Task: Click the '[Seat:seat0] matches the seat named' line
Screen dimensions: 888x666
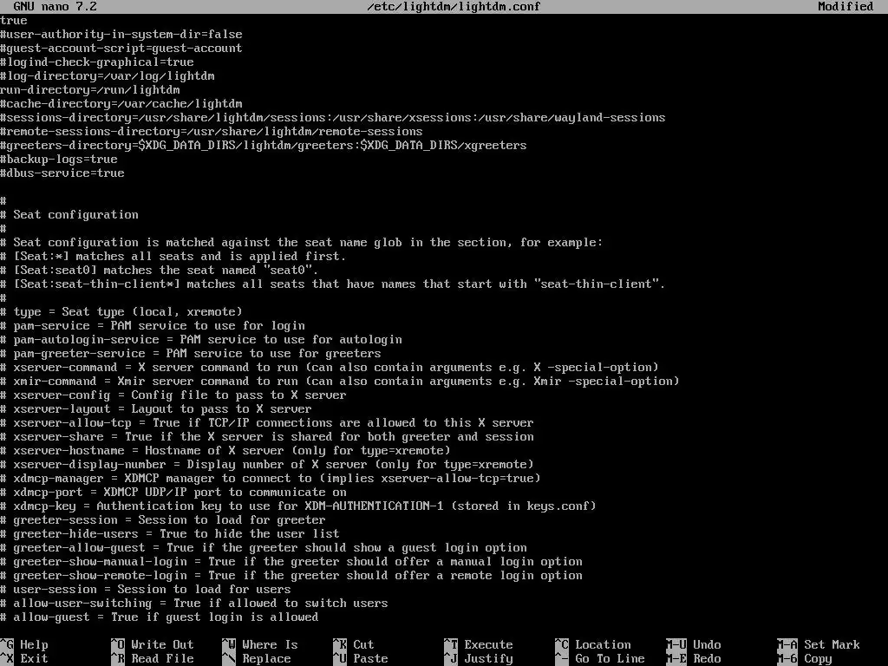Action: click(160, 271)
